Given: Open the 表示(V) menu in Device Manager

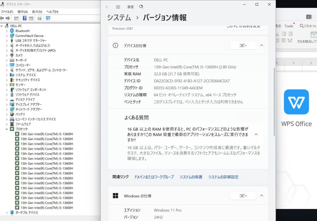Looking at the screenshot, I should coord(37,12).
